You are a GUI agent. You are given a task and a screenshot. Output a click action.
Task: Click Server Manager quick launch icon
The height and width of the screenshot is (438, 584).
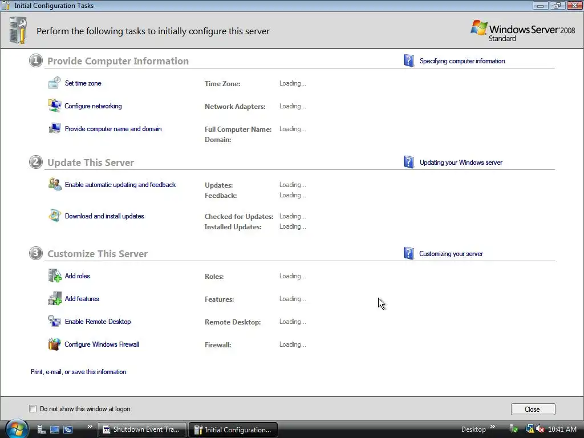pos(42,429)
